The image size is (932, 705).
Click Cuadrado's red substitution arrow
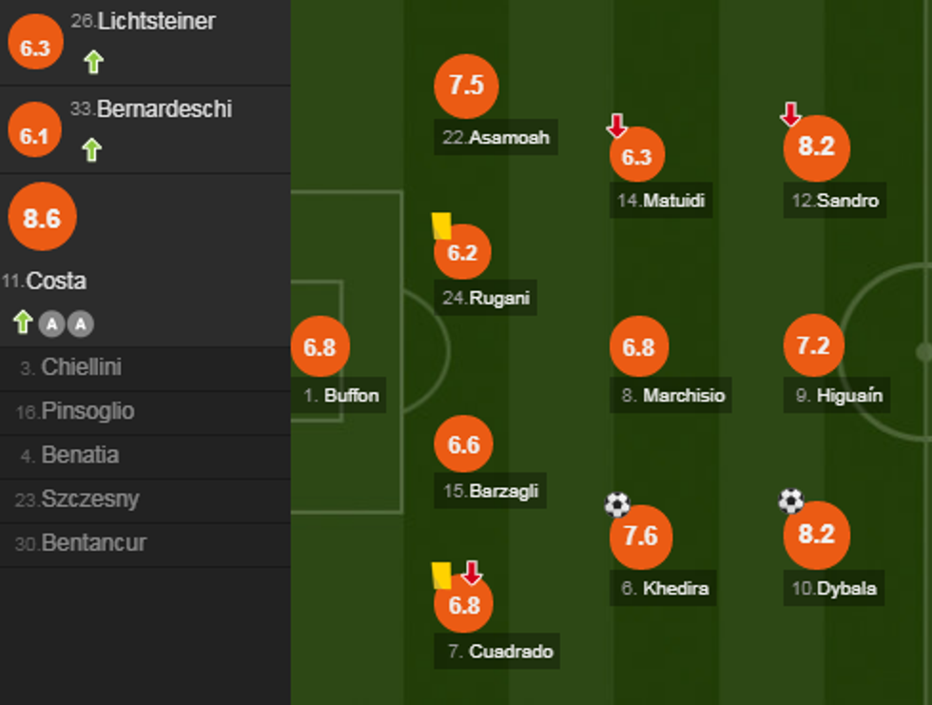pyautogui.click(x=472, y=573)
